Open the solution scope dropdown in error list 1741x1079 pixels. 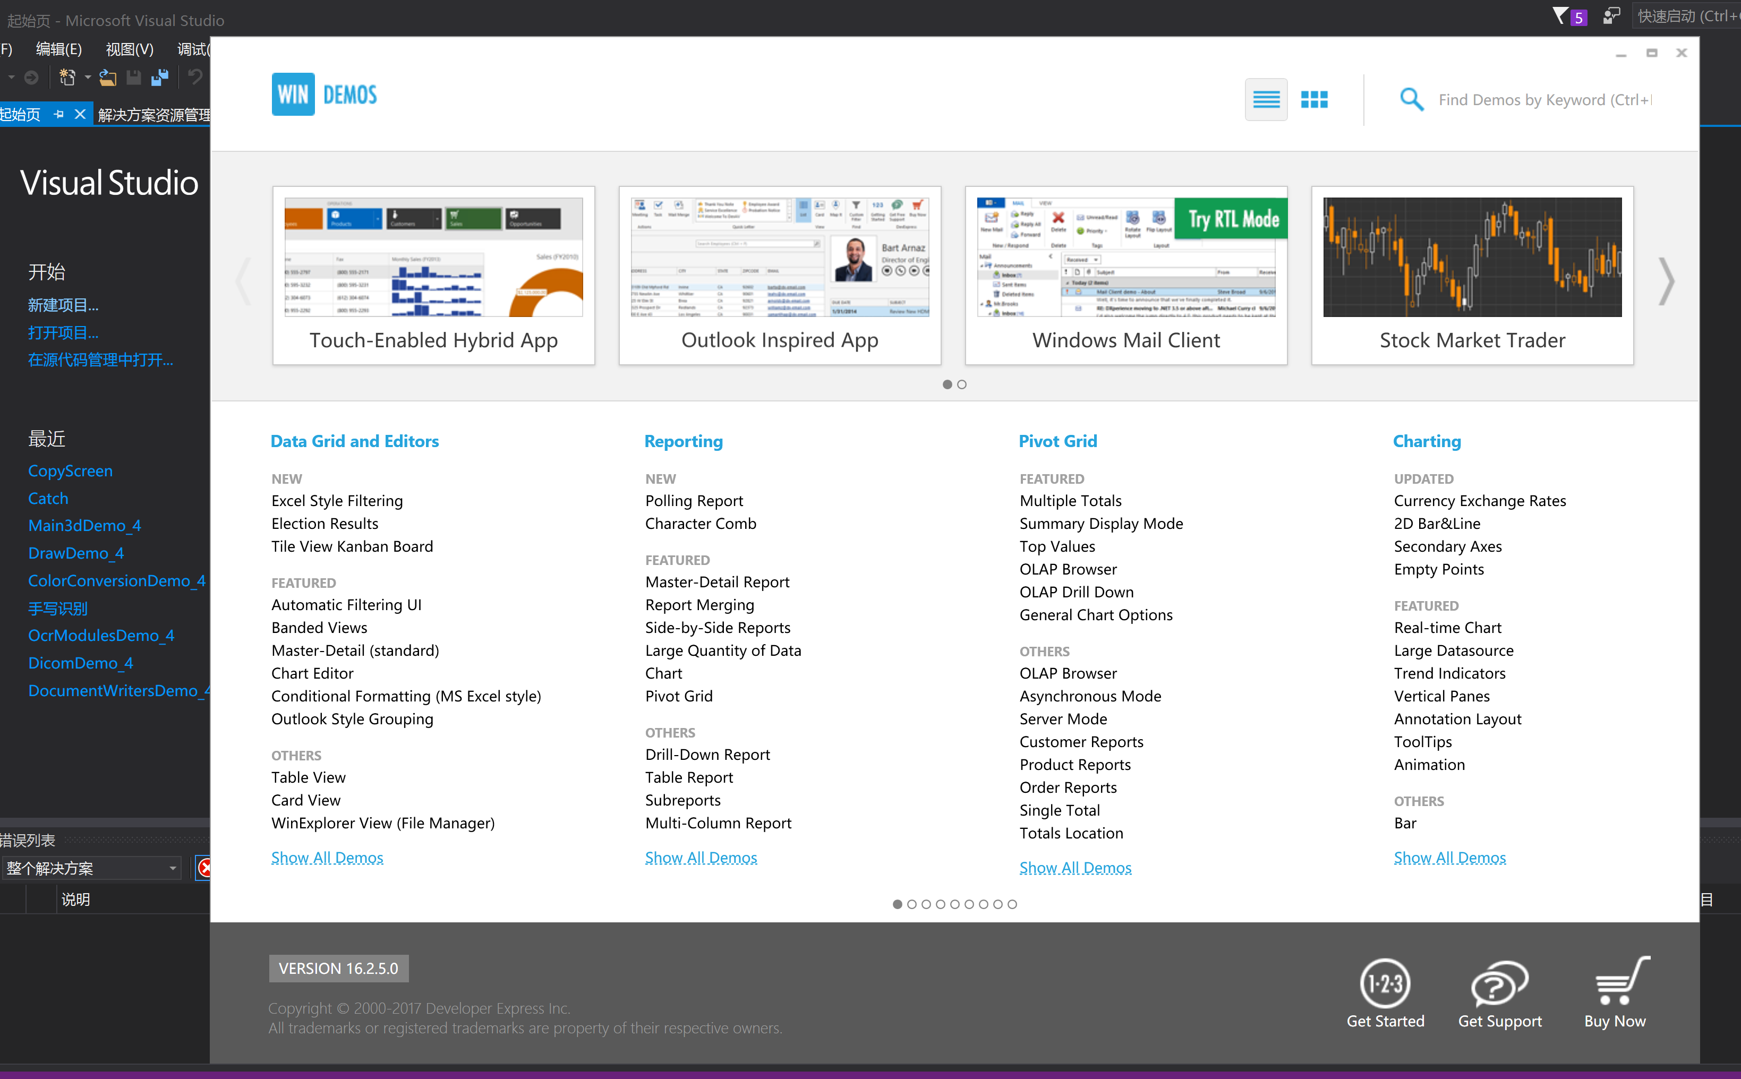click(x=91, y=868)
